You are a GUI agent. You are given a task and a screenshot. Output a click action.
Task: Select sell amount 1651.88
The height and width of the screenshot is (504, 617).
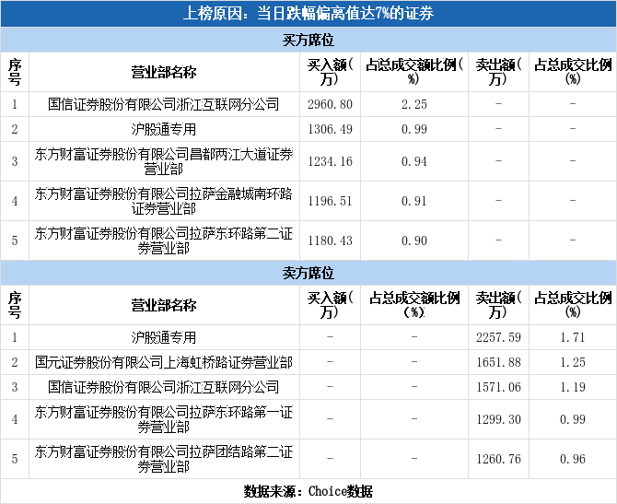[x=498, y=362]
